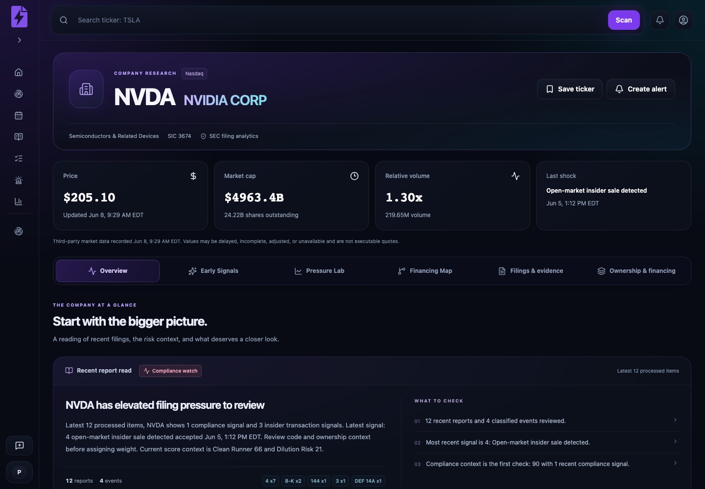Click Open-market insider sale detected in Last shock

point(596,191)
